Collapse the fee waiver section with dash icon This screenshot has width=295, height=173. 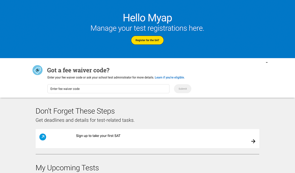click(x=267, y=62)
